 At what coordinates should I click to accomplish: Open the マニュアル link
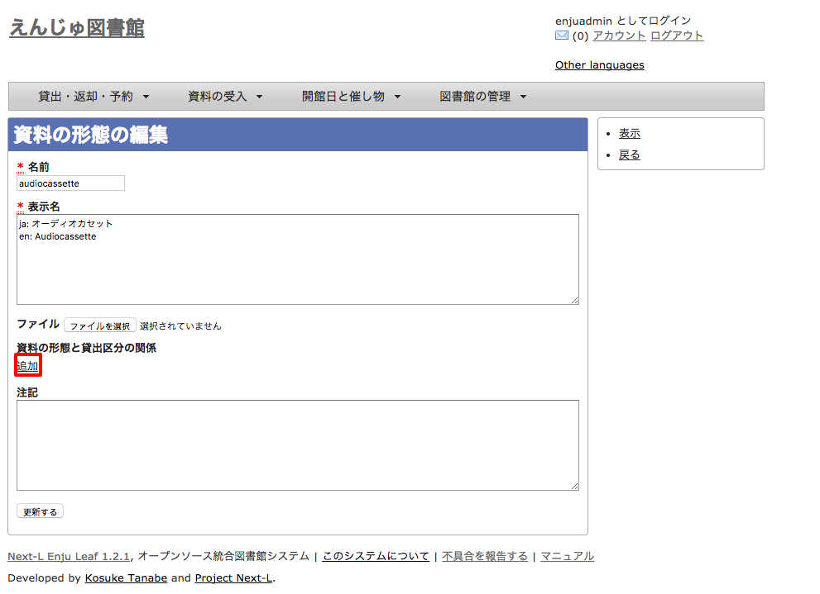click(x=568, y=557)
